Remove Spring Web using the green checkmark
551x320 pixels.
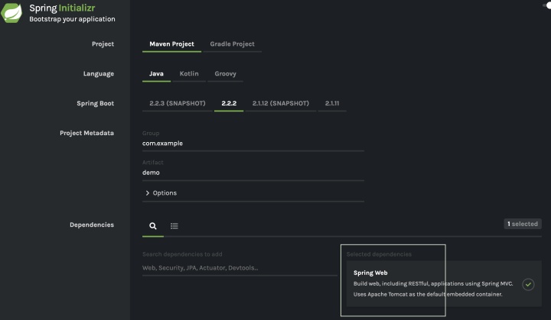coord(528,284)
